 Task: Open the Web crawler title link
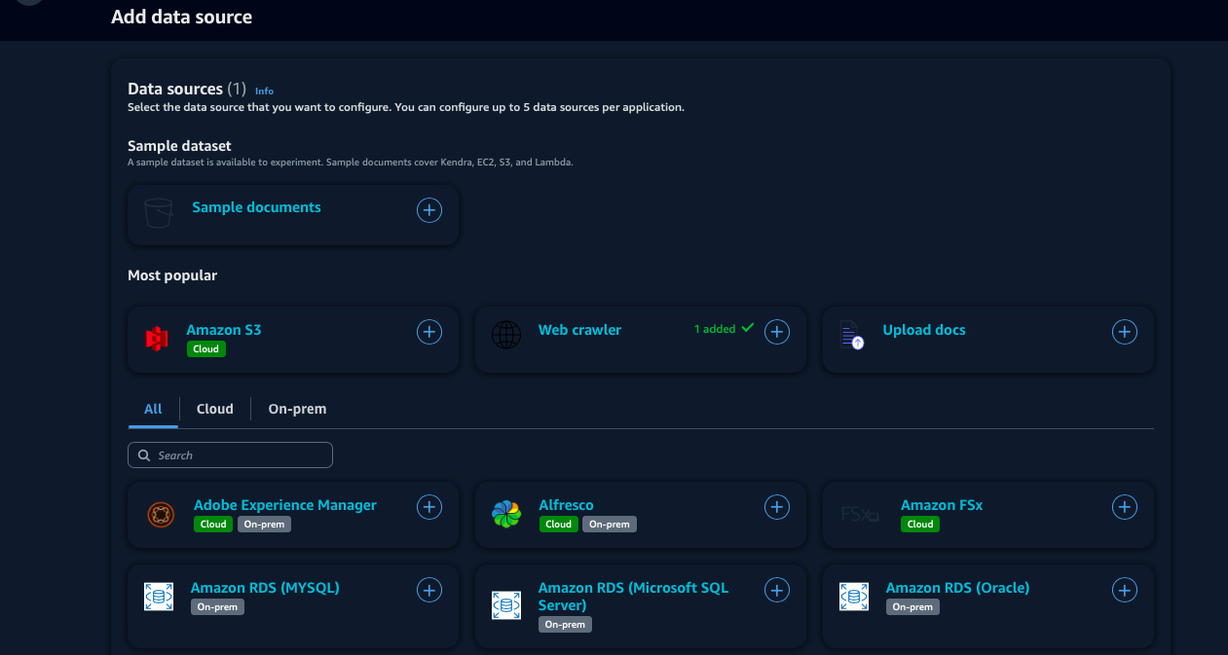579,330
